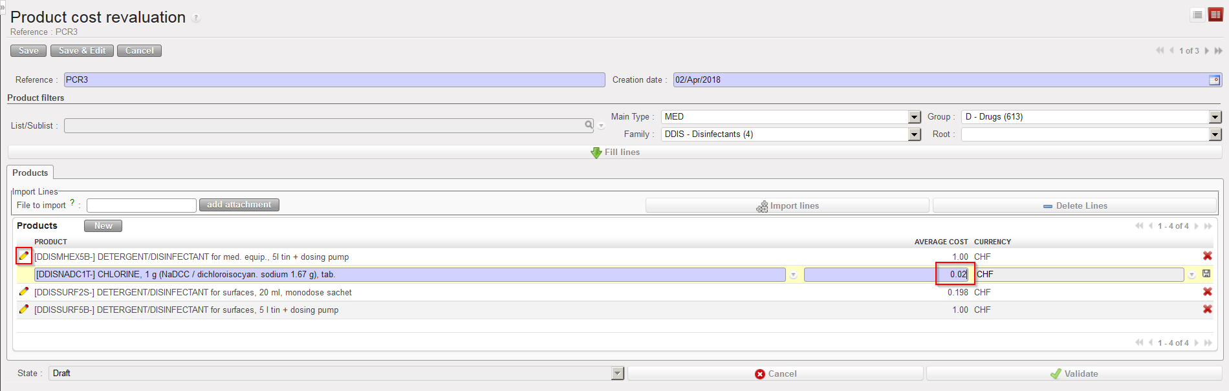
Task: Click the Save button
Action: (x=28, y=50)
